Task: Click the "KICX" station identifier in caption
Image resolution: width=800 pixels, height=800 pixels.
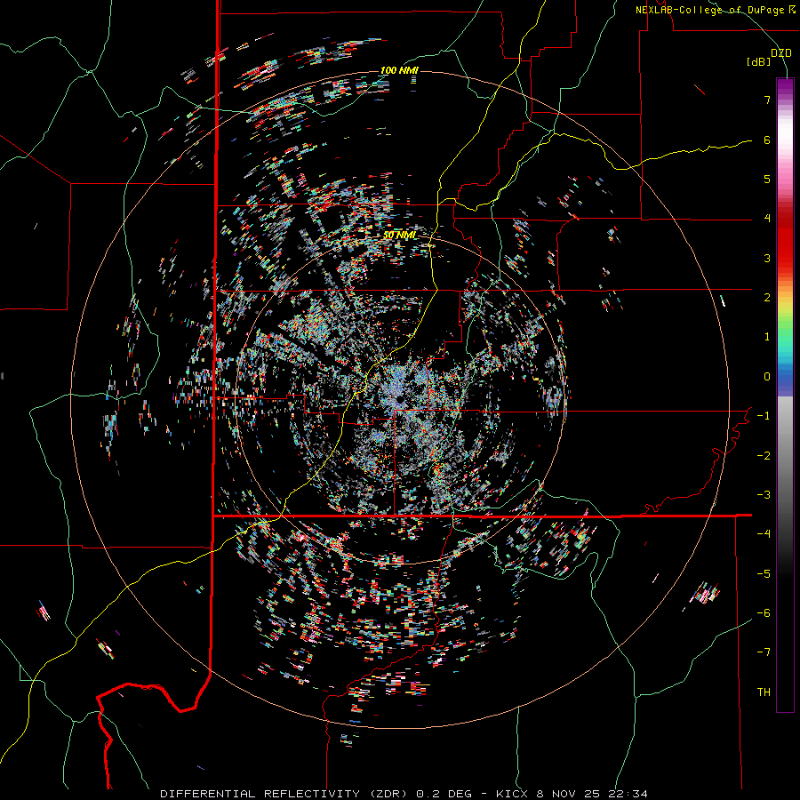Action: click(x=513, y=794)
